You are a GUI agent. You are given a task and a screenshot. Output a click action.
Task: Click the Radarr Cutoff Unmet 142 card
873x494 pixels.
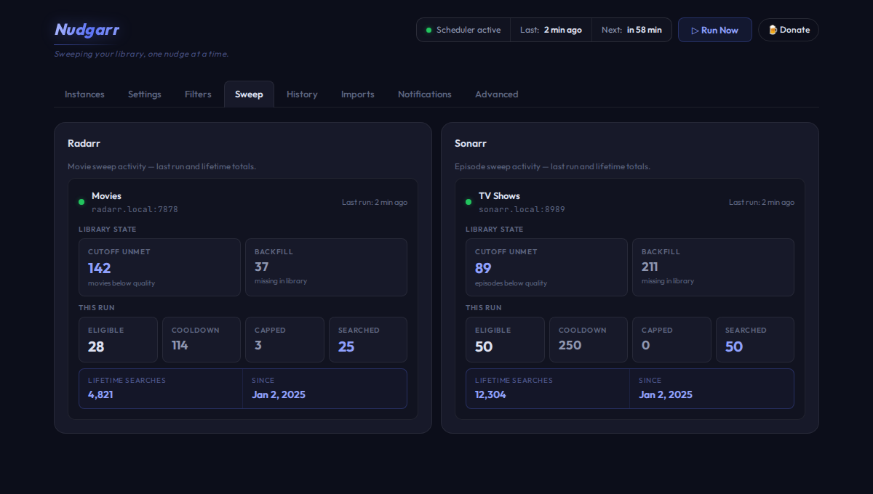tap(159, 267)
